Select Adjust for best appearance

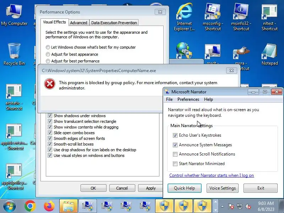pos(48,54)
